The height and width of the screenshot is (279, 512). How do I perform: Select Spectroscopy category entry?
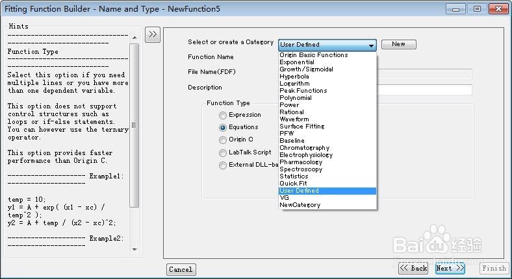point(327,169)
